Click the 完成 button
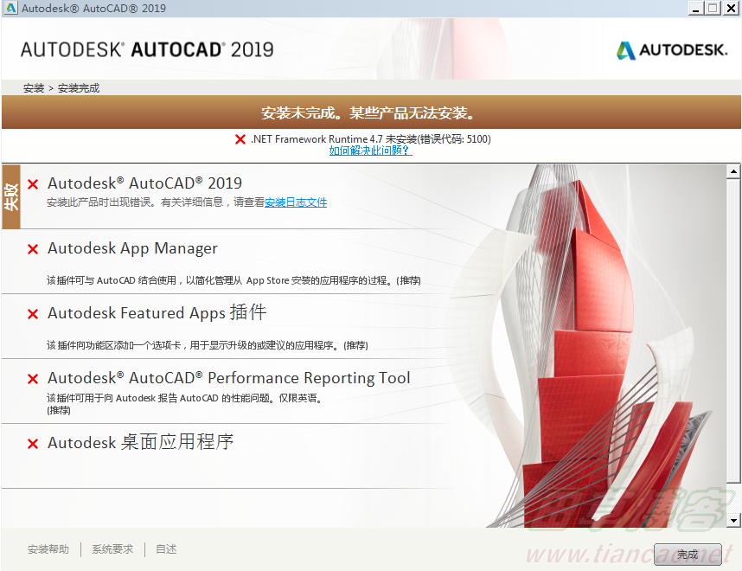The height and width of the screenshot is (571, 742). pyautogui.click(x=688, y=555)
